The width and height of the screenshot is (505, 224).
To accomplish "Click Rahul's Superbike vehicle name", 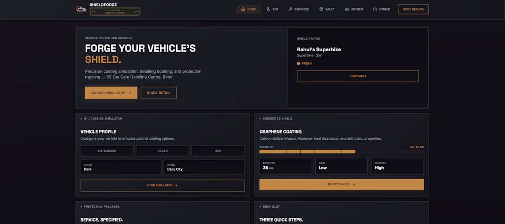I will [319, 49].
